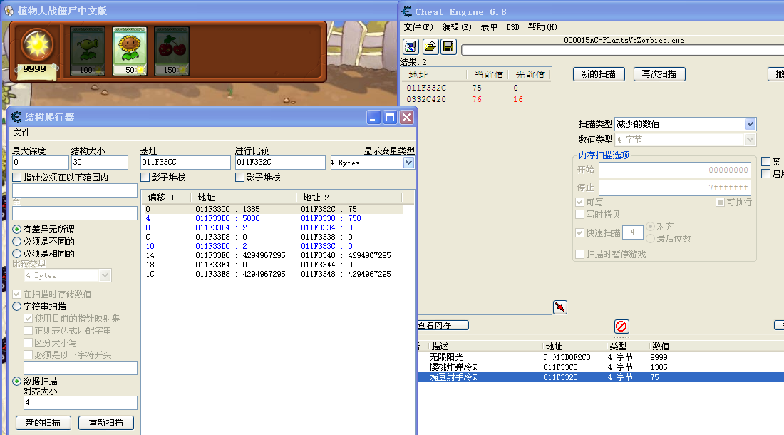Select 有差异无所谓 radio button
Image resolution: width=784 pixels, height=435 pixels.
point(17,230)
